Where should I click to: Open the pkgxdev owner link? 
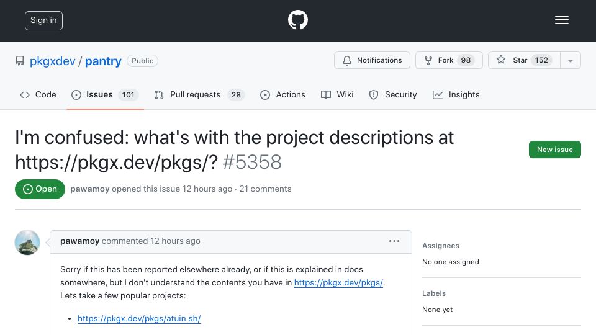click(x=52, y=61)
